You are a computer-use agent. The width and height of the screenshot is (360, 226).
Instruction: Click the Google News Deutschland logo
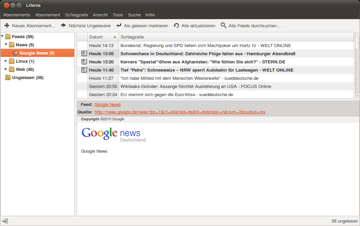click(113, 135)
